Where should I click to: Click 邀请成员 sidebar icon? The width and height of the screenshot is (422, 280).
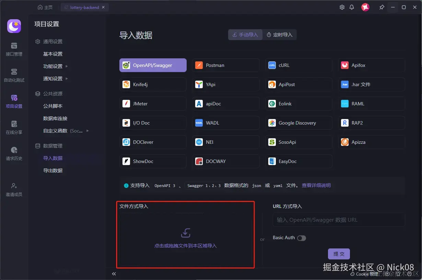(14, 190)
